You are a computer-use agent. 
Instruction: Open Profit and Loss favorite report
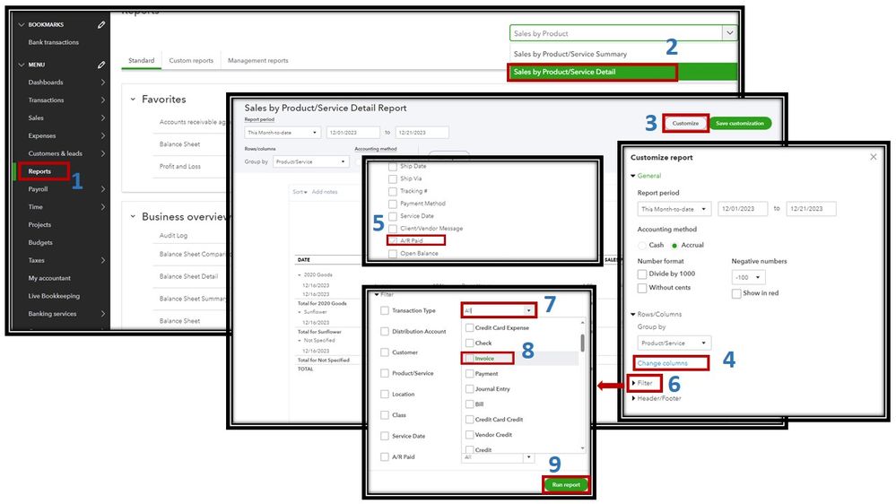[180, 166]
